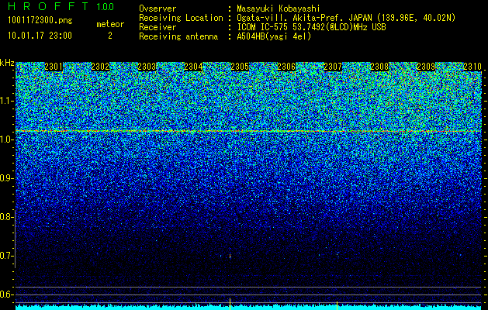Click the 1.0 frequency axis label

coord(6,139)
